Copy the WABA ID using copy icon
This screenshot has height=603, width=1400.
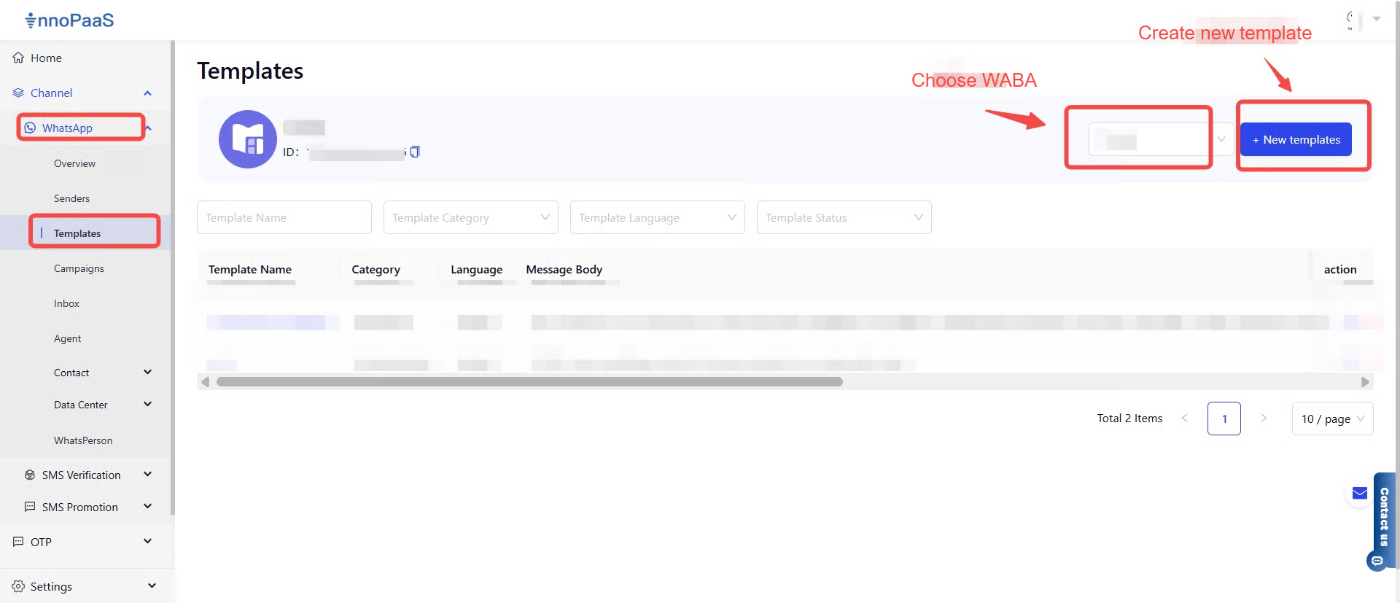point(415,152)
